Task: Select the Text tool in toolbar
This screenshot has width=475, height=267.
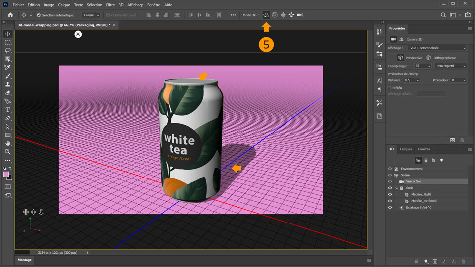Action: [8, 110]
